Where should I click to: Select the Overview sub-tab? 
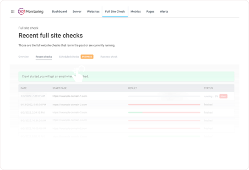point(23,57)
